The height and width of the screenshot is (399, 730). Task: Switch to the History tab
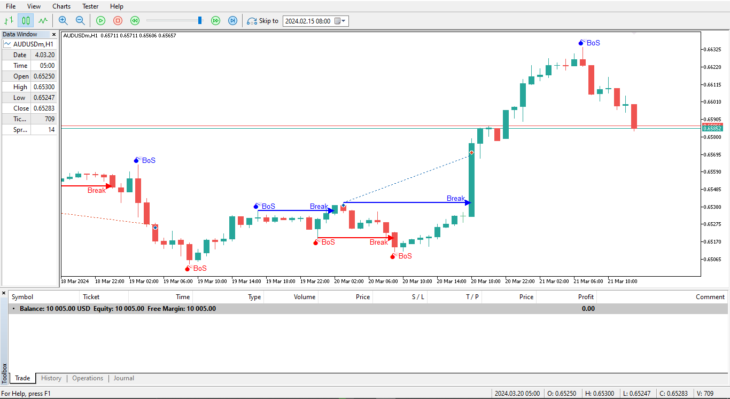pyautogui.click(x=51, y=378)
